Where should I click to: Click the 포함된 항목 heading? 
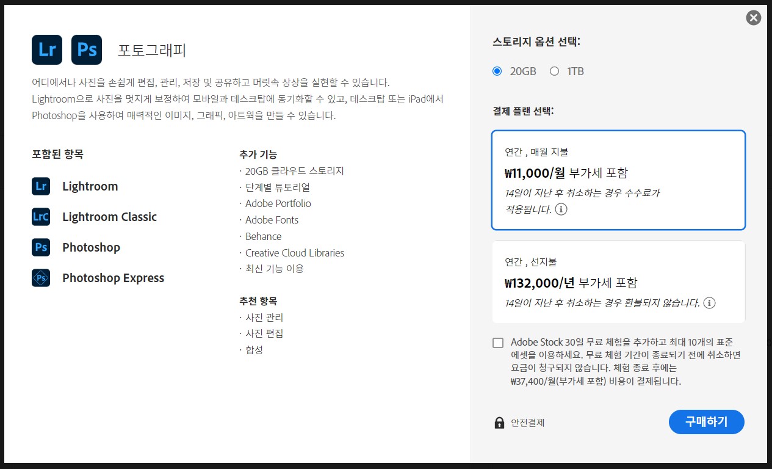[x=57, y=154]
